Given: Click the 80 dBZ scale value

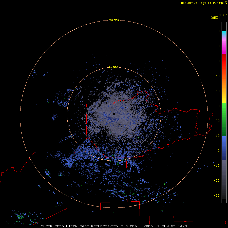Looking at the screenshot, I should pyautogui.click(x=218, y=31).
